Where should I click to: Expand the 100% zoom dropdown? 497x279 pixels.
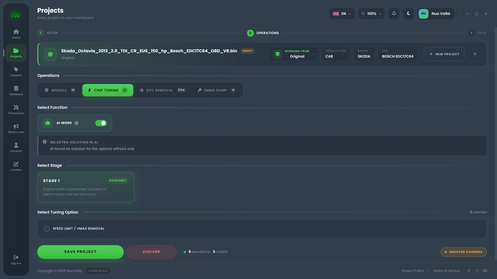coord(372,14)
